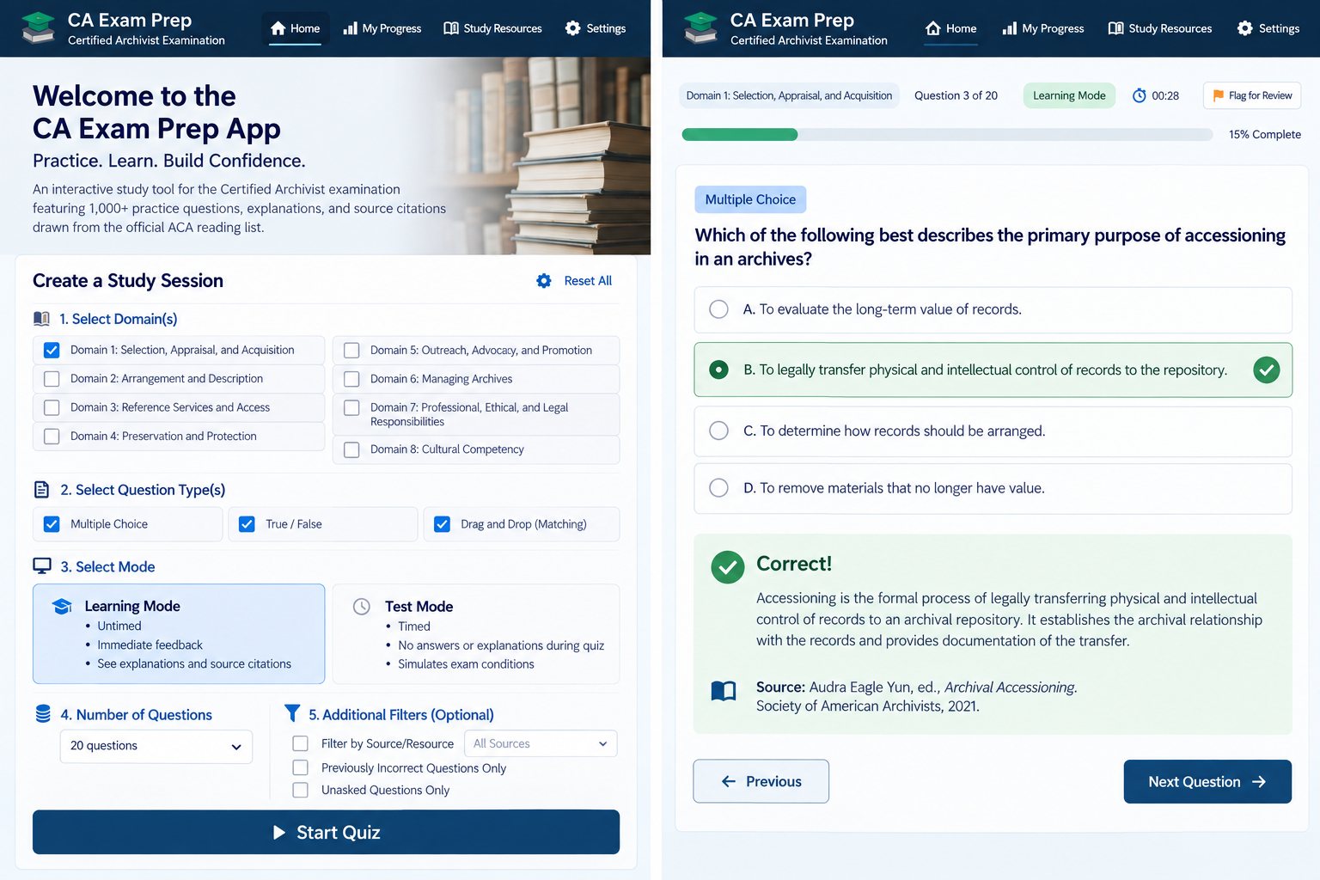Click the green checkmark on answer B
1320x880 pixels.
1266,370
